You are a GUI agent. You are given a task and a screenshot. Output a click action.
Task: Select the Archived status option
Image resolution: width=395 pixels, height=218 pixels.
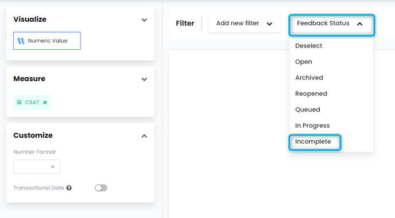tap(309, 78)
